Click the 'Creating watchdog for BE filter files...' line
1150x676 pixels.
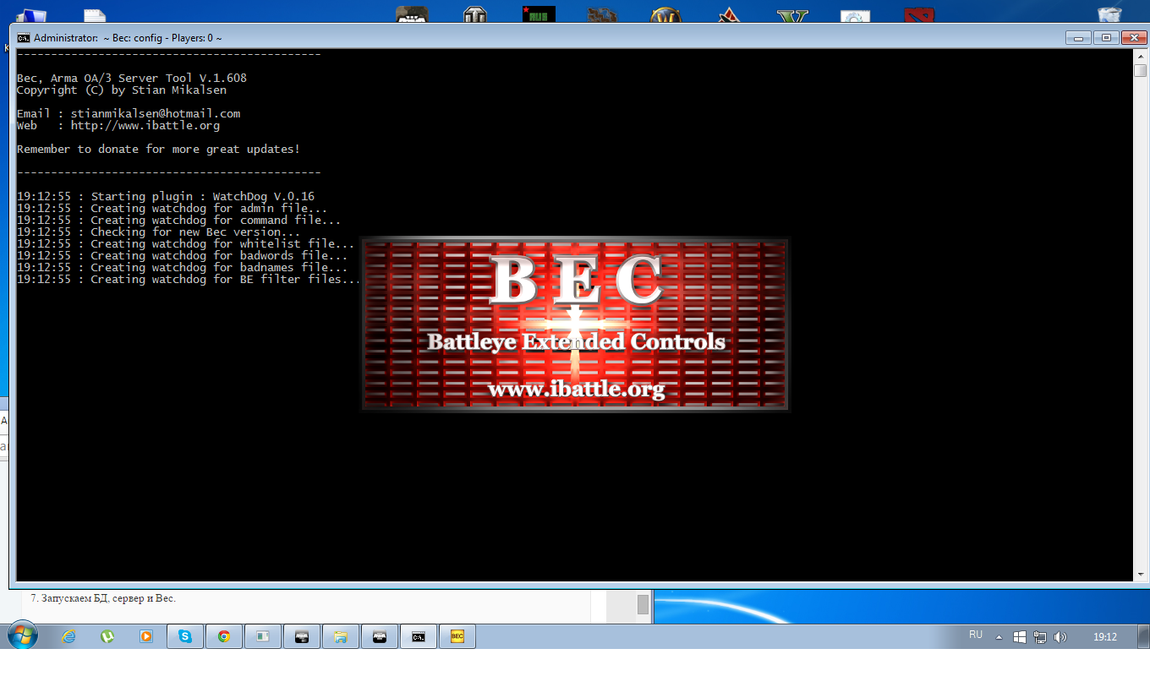point(189,279)
